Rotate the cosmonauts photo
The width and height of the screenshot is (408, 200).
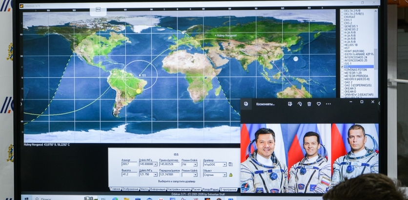299,104
